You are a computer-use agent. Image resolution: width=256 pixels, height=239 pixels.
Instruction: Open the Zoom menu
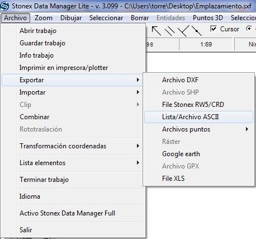(x=44, y=18)
